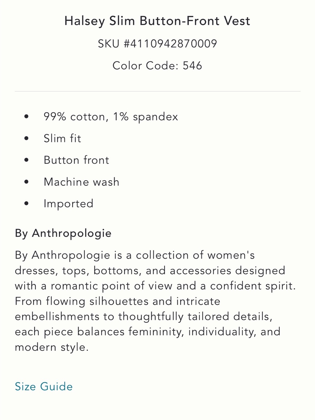Click the bullet dot beside Slim fit
This screenshot has height=420, width=315.
(x=26, y=138)
